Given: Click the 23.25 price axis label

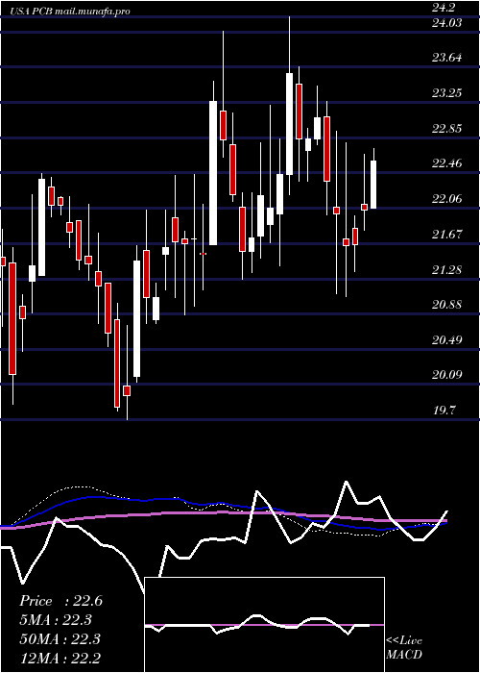Looking at the screenshot, I should 447,92.
